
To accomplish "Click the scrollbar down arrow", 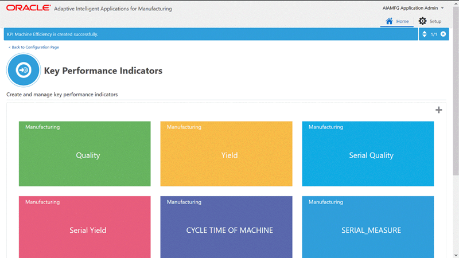I will point(456,255).
